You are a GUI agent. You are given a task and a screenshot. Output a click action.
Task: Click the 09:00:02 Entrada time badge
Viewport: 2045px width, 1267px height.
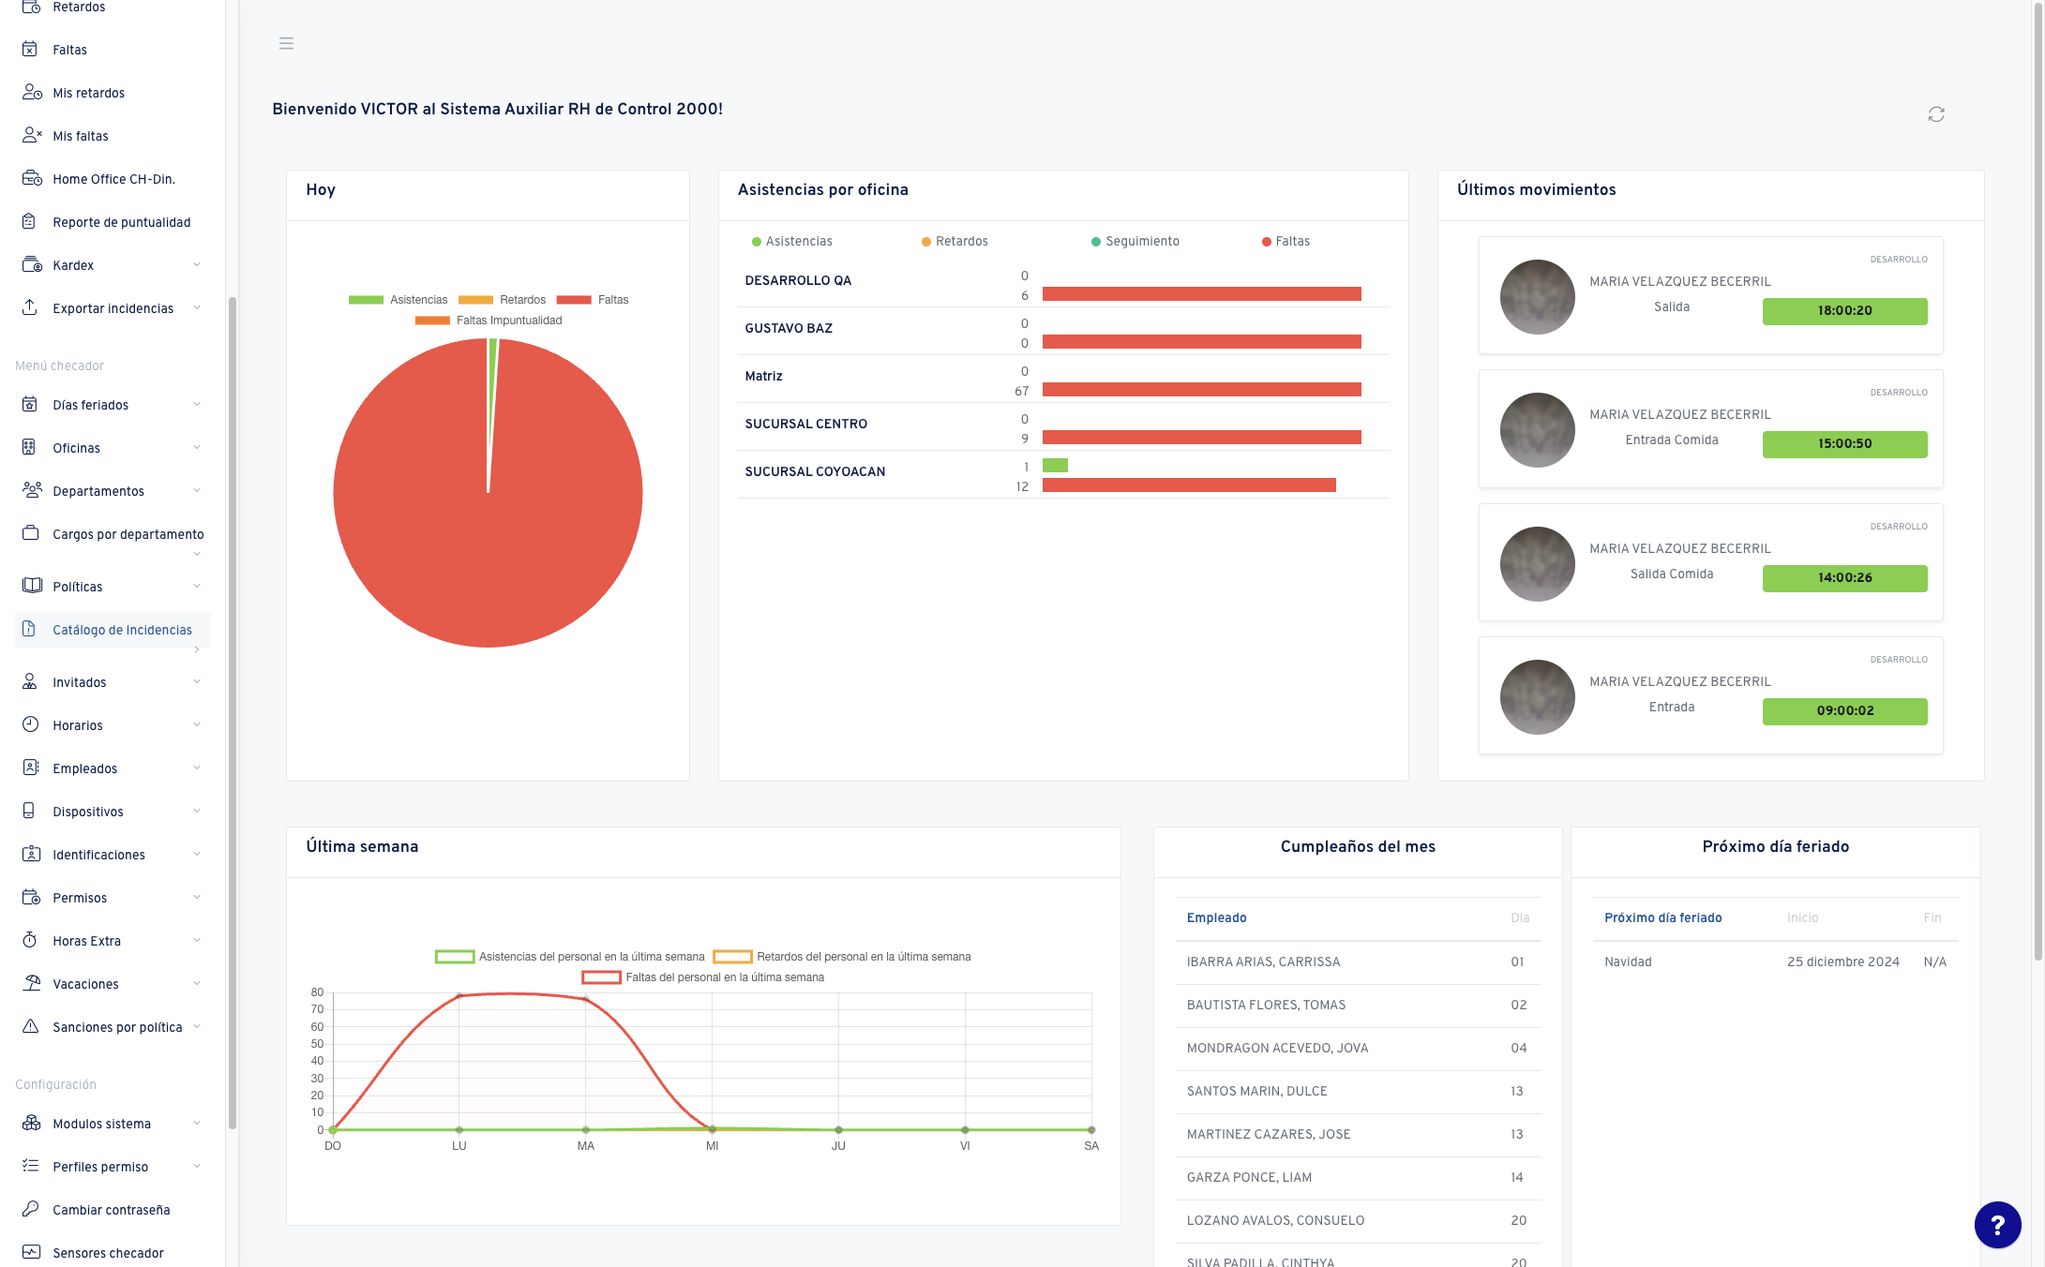[x=1844, y=711]
